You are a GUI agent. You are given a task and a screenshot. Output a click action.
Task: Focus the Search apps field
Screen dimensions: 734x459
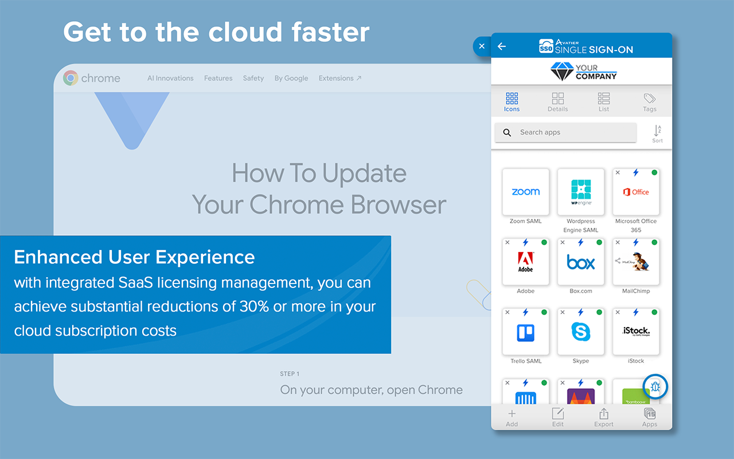click(565, 133)
